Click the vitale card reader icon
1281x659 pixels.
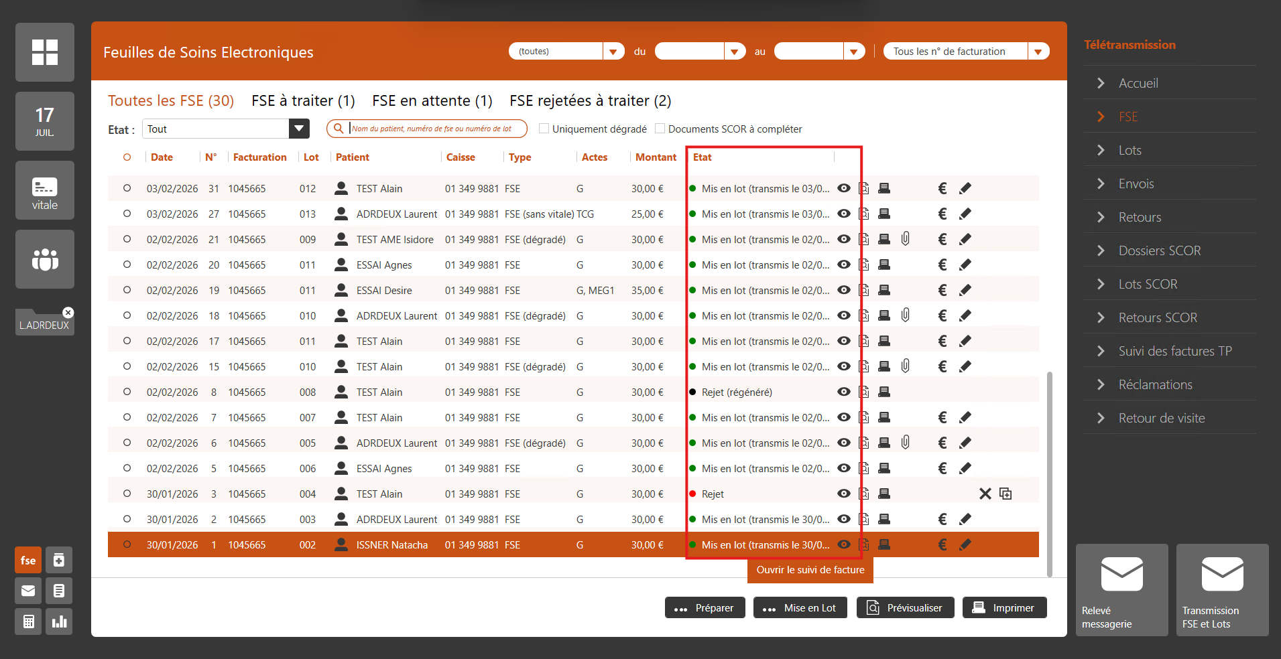pos(45,190)
